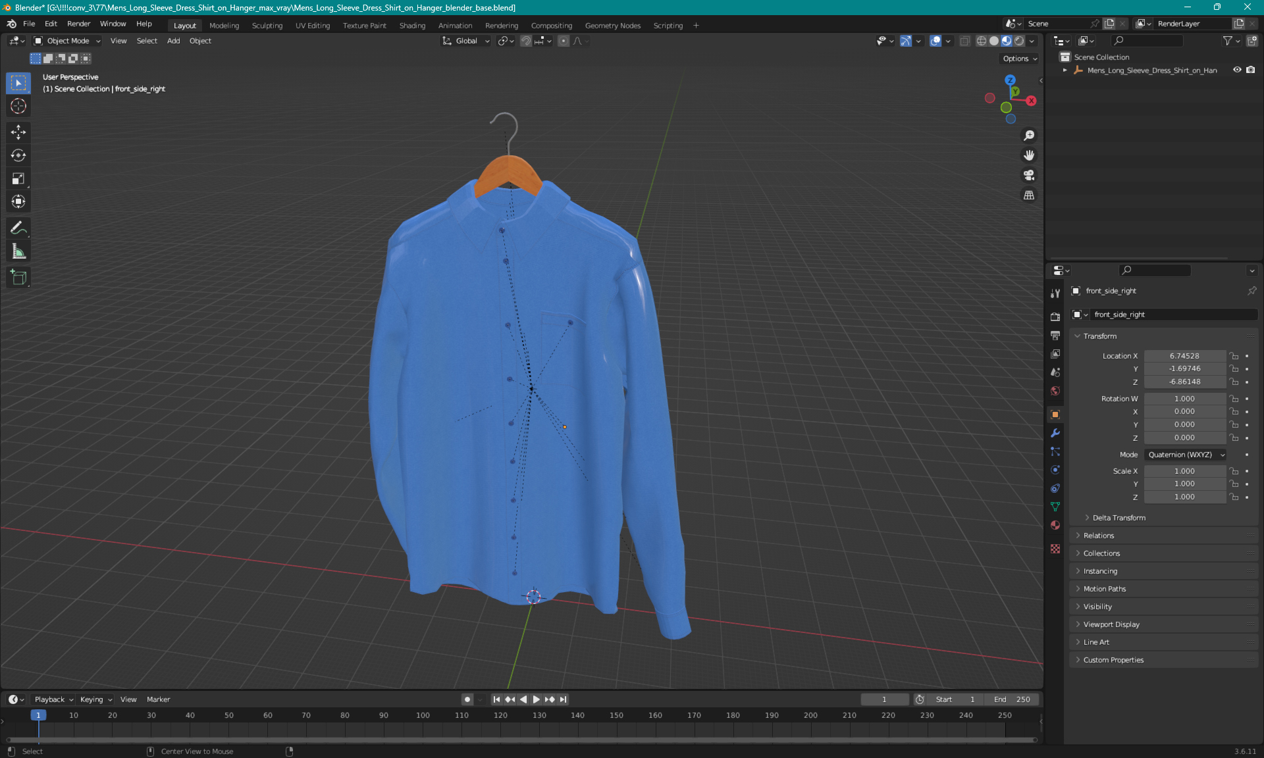Open the Object Mode dropdown
The image size is (1264, 758).
[67, 41]
